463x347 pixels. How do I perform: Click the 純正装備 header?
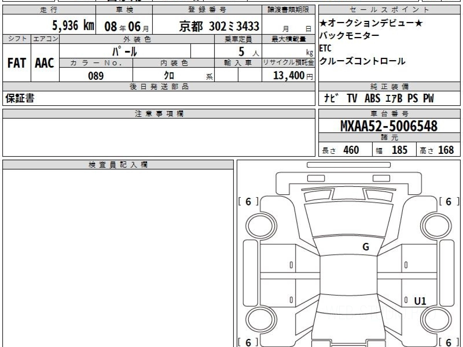coord(390,87)
